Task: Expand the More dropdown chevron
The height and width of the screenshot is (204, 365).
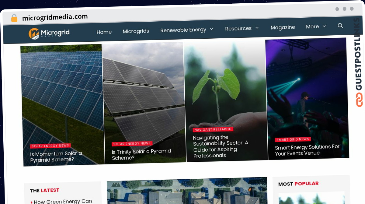Action: click(x=324, y=26)
